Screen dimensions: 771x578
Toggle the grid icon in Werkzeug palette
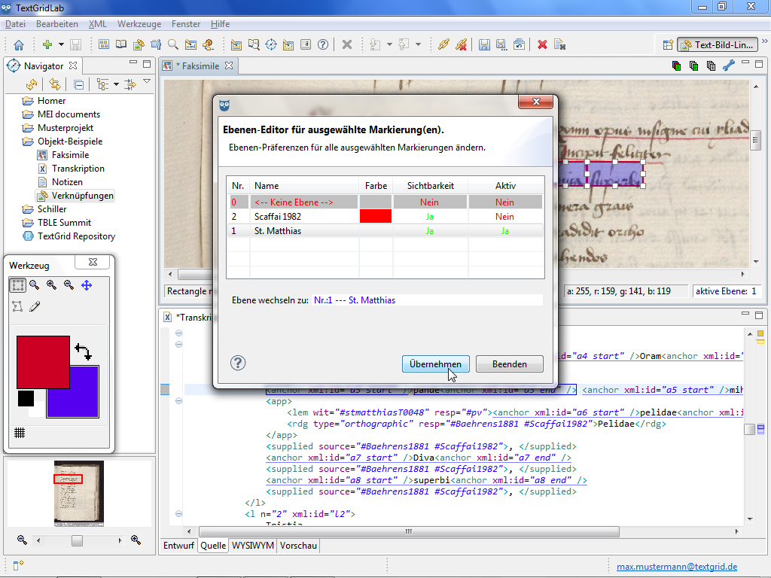20,432
